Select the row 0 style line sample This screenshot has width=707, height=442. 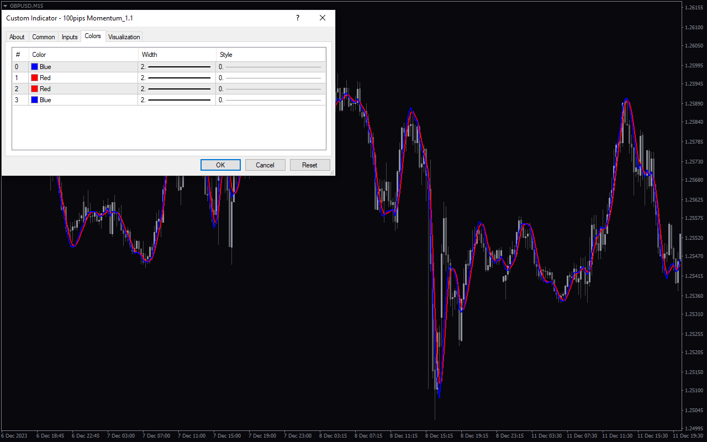(273, 67)
